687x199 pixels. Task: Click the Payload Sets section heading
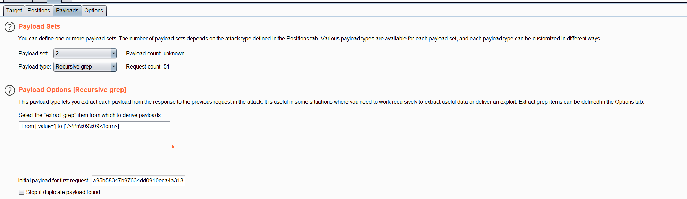[39, 27]
